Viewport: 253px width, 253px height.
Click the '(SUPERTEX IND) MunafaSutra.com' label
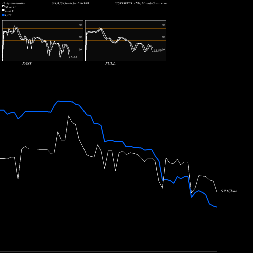pyautogui.click(x=141, y=3)
